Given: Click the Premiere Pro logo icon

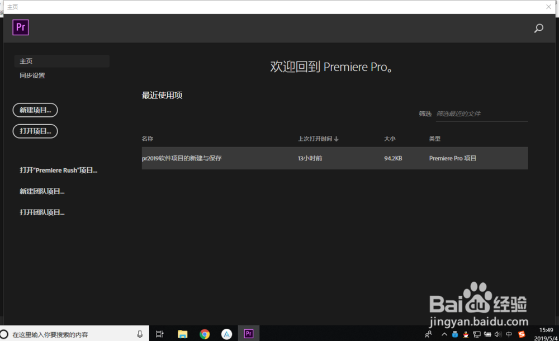Looking at the screenshot, I should click(21, 27).
